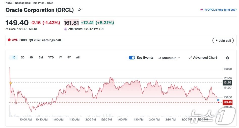Viewport: 239px width, 128px height.
Task: Select the 1D time range tab
Action: (x=14, y=57)
